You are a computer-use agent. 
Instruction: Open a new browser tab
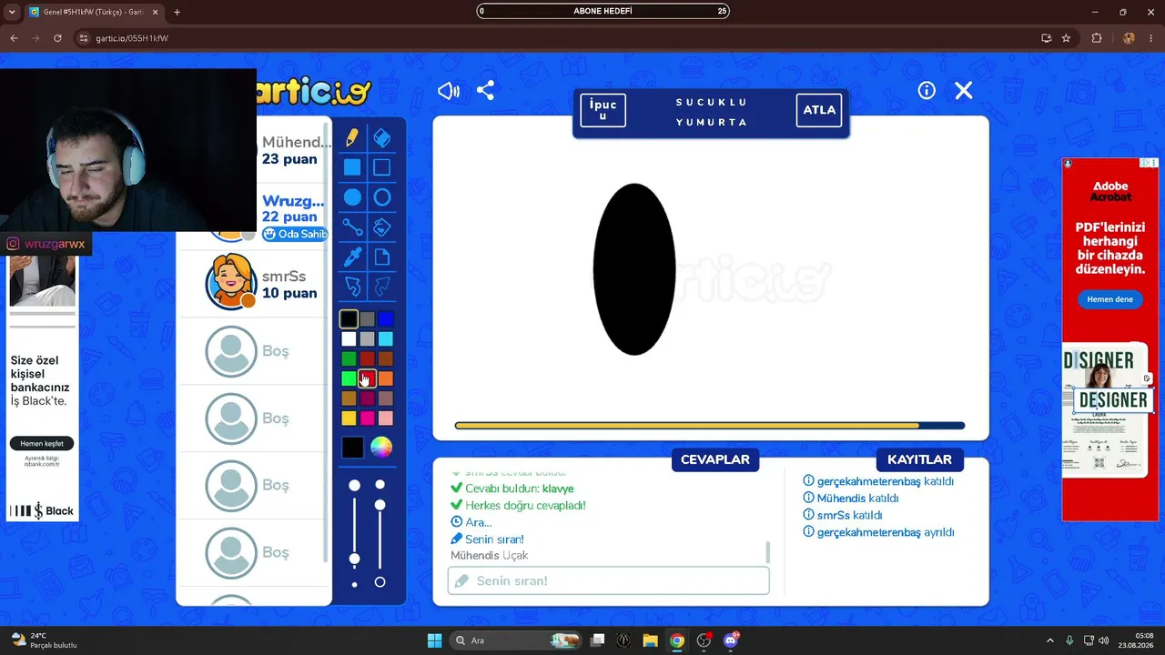177,12
